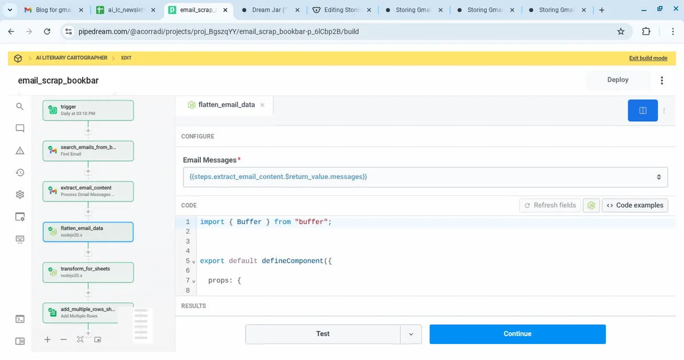Collapse code fold arrow at line 5
Screen dimensions: 684x360
(x=194, y=261)
